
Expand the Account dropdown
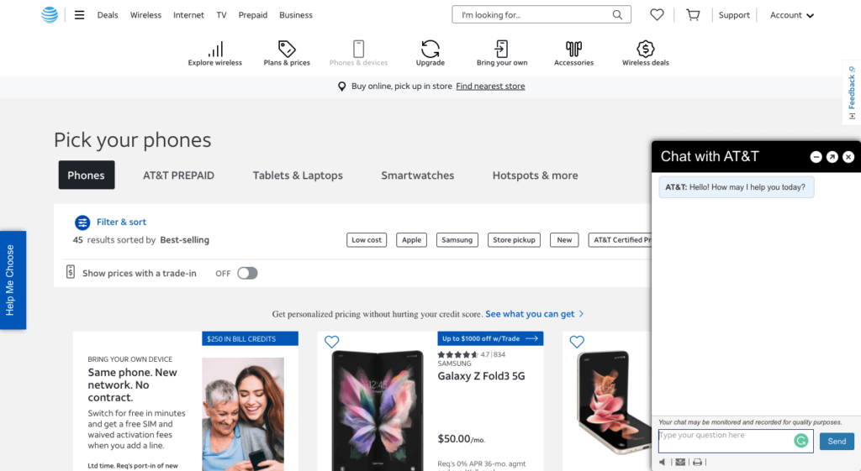point(792,15)
